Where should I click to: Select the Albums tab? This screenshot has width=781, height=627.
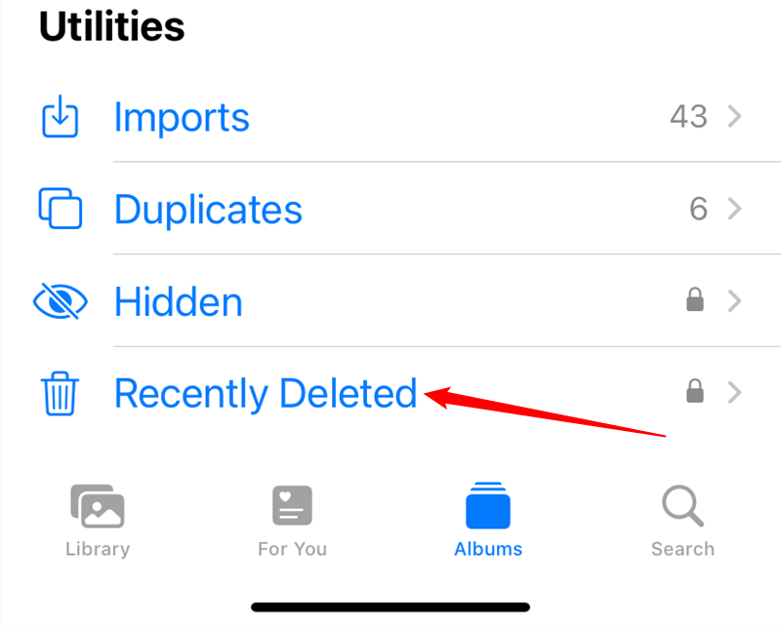click(x=488, y=521)
